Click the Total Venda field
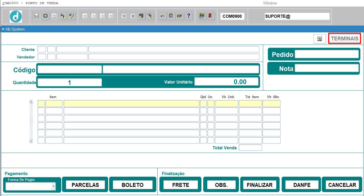This screenshot has height=196, width=364. [x=250, y=148]
